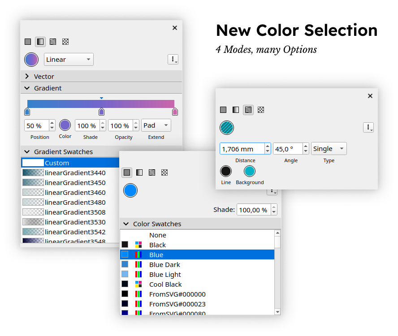Select the right pink gradient stop
This screenshot has height=336, width=398.
[x=175, y=112]
